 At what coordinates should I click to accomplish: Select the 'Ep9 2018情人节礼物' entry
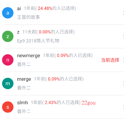[38, 41]
